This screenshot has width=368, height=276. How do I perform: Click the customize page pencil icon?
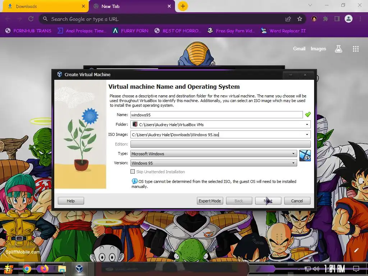pyautogui.click(x=356, y=250)
